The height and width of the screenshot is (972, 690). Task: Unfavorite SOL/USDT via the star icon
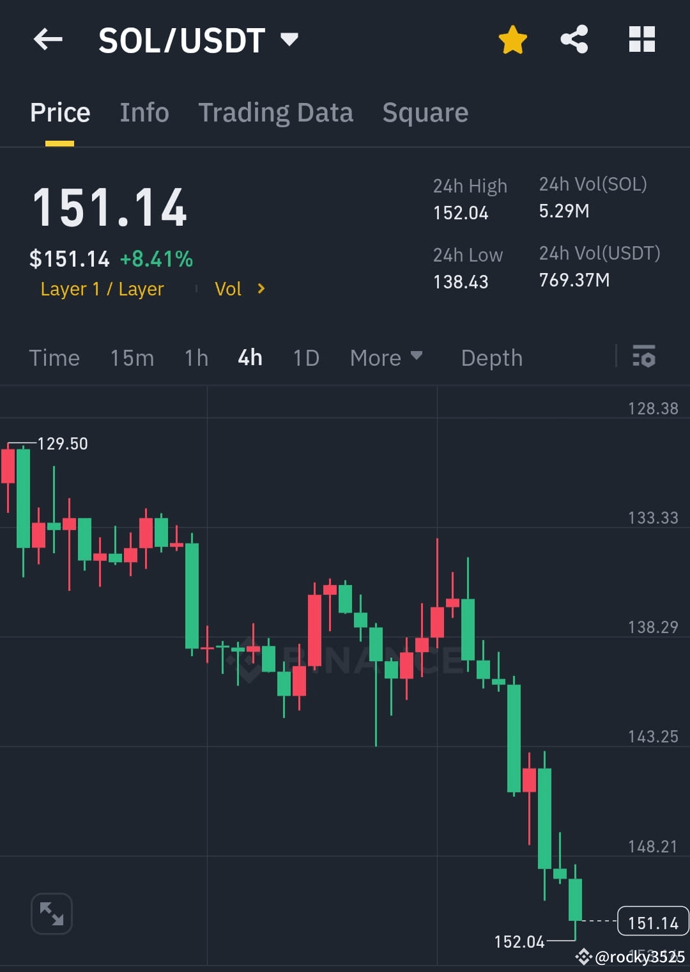pyautogui.click(x=512, y=40)
